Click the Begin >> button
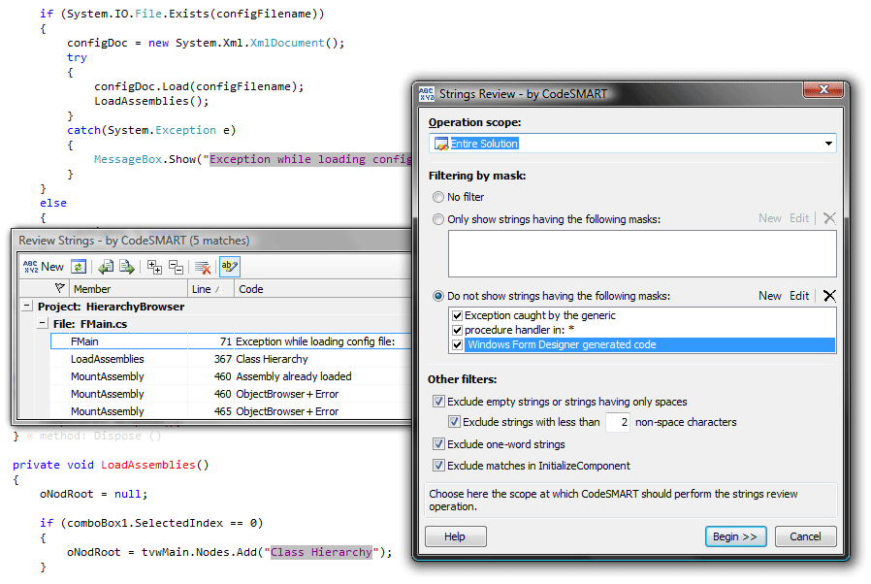The image size is (871, 584). coord(735,536)
